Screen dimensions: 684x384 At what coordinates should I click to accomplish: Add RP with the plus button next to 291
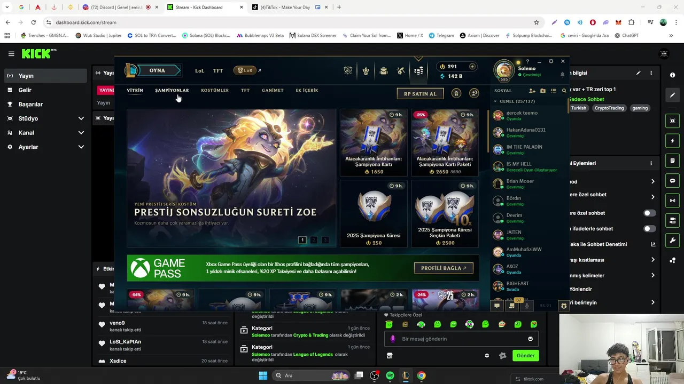point(472,67)
